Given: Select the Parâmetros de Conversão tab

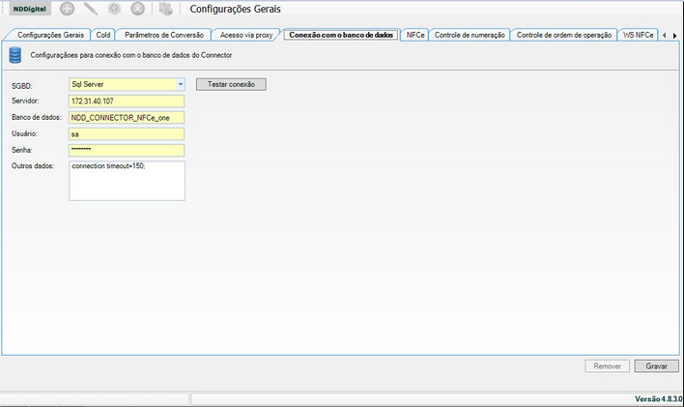Looking at the screenshot, I should click(164, 35).
